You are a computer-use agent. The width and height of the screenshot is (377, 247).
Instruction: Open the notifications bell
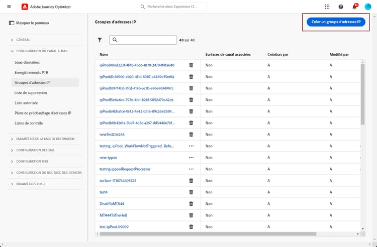(355, 7)
